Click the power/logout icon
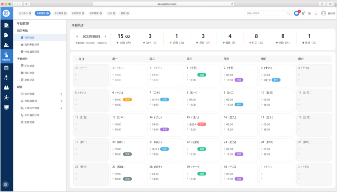This screenshot has height=192, width=337. click(316, 13)
